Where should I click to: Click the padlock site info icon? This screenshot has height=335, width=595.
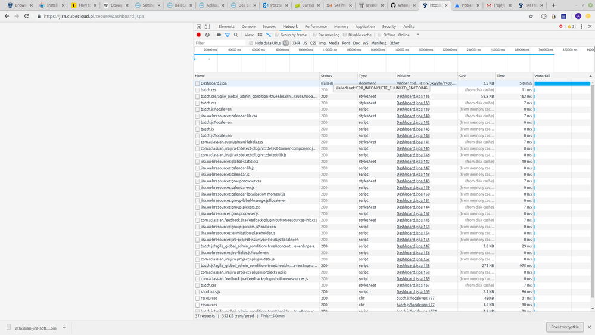[39, 16]
